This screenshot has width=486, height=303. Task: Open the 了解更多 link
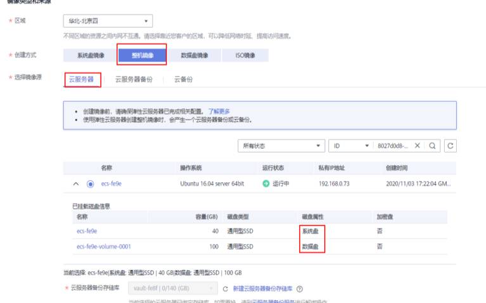[219, 111]
